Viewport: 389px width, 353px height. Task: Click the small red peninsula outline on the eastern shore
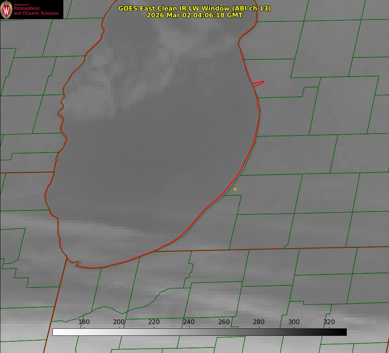coord(259,83)
